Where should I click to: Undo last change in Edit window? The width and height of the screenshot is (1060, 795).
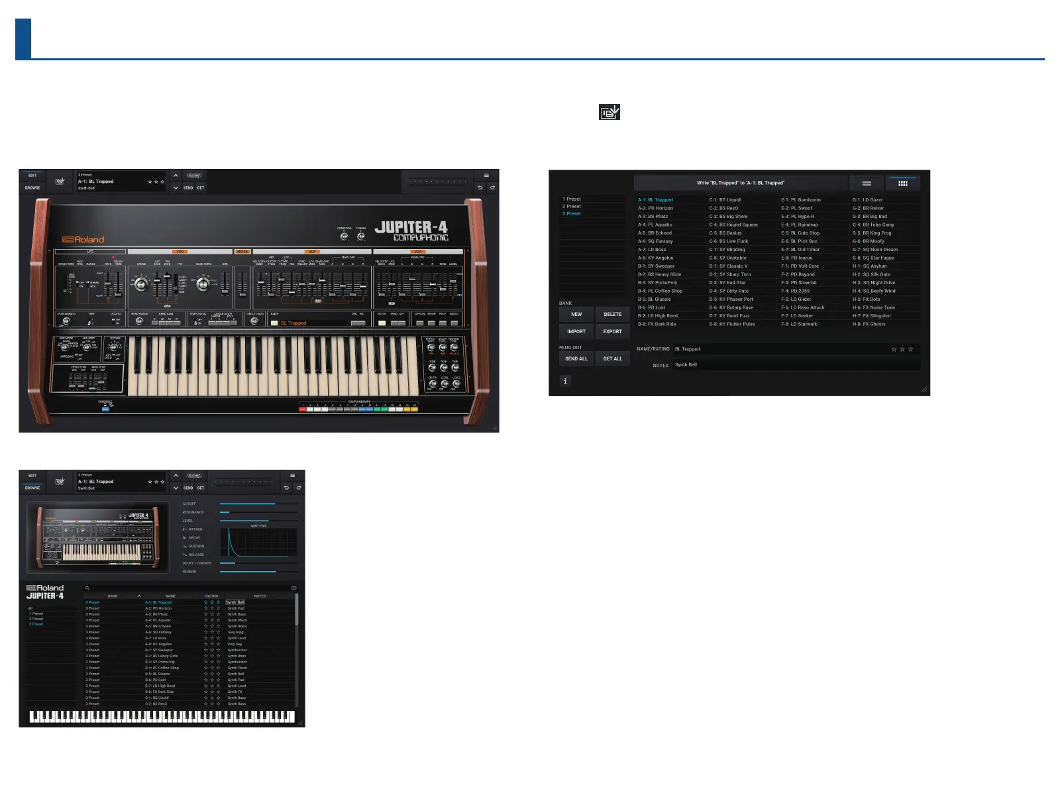coord(480,187)
